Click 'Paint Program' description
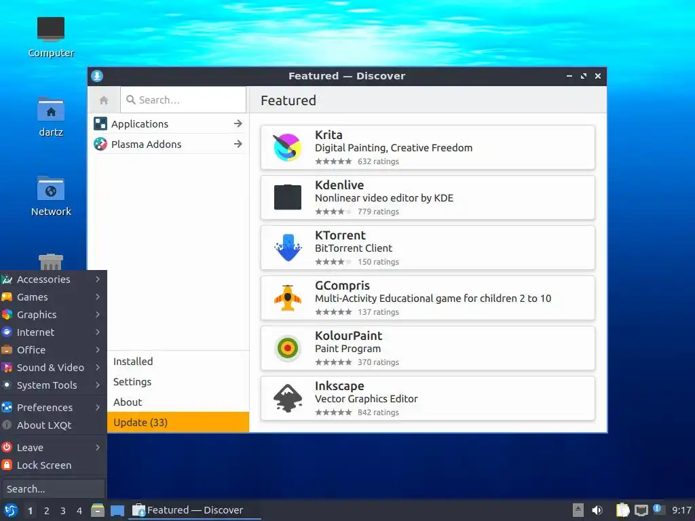Image resolution: width=695 pixels, height=521 pixels. click(347, 349)
